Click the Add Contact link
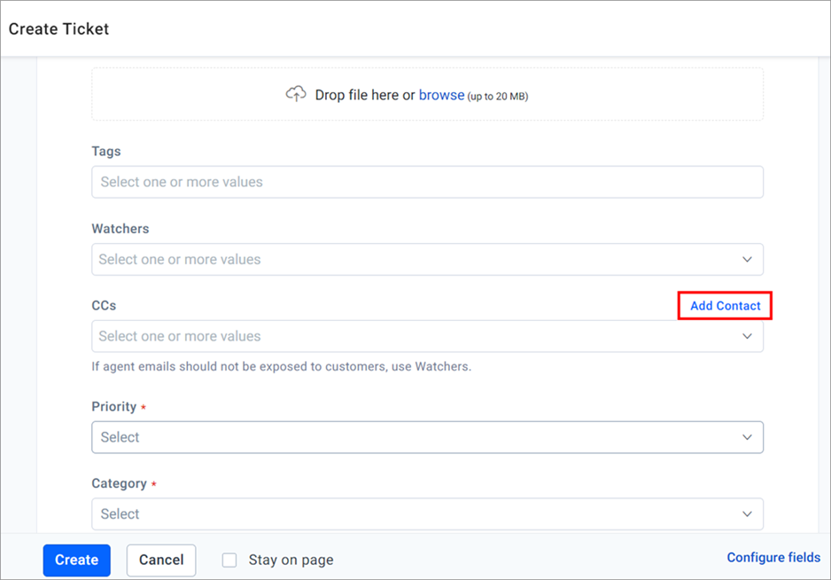 [x=725, y=306]
